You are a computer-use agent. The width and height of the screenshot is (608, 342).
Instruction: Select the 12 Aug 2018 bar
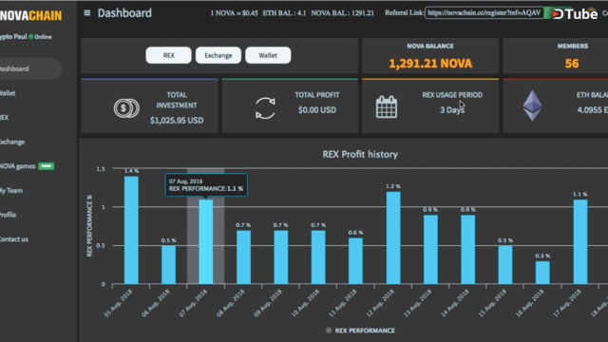[x=393, y=237]
